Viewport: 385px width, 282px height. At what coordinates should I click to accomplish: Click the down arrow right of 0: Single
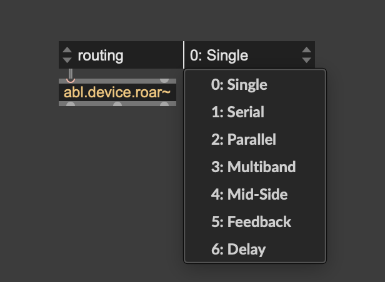306,60
